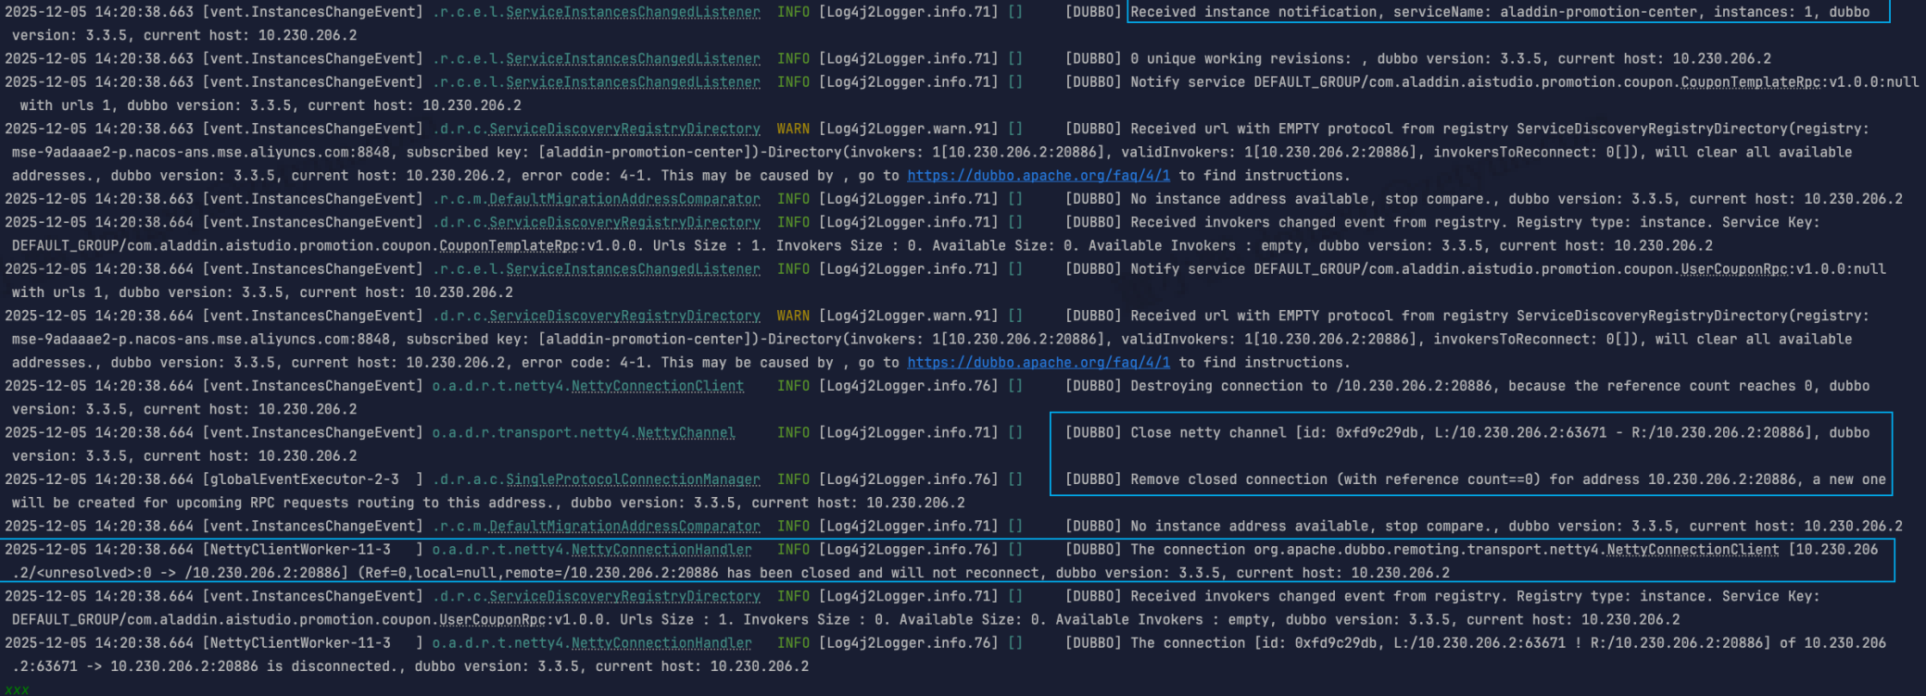Image resolution: width=1926 pixels, height=696 pixels.
Task: Open ServiceDiscoveryRegistryDirectory link in the second WARN entry
Action: pyautogui.click(x=624, y=316)
